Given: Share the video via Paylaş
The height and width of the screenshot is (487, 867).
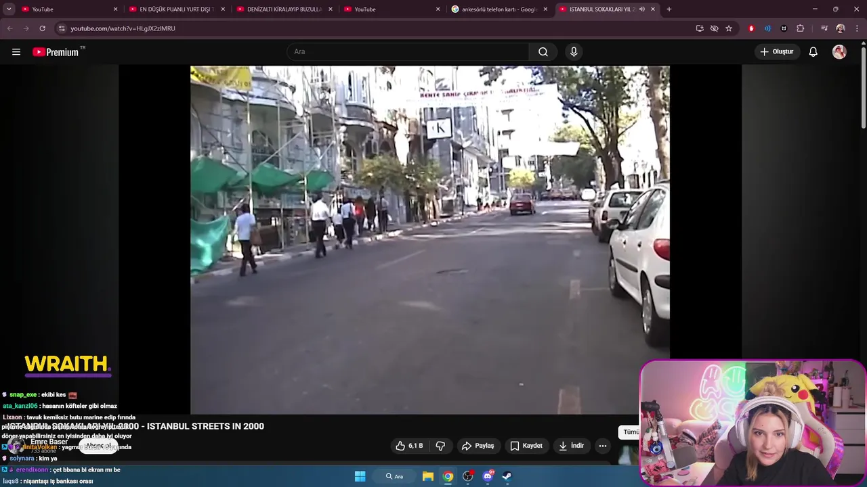Looking at the screenshot, I should [478, 446].
